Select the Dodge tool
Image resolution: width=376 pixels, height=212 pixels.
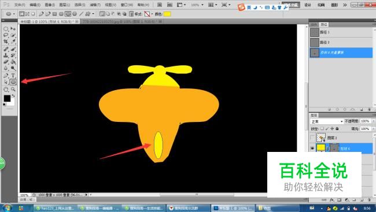[13, 68]
